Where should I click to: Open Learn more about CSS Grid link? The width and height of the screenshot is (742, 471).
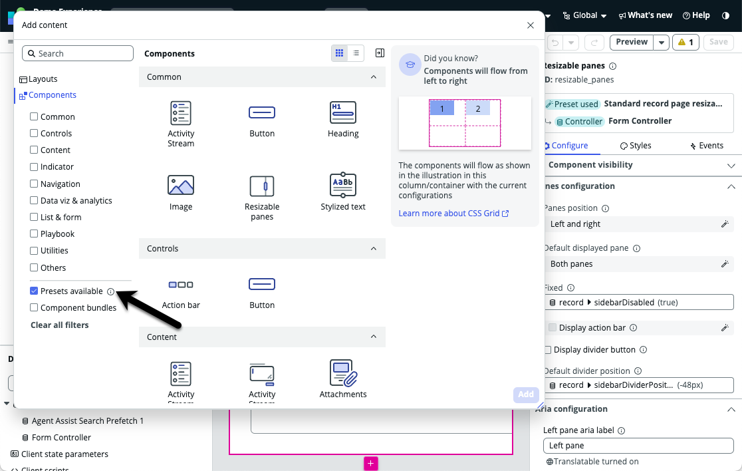tap(453, 214)
